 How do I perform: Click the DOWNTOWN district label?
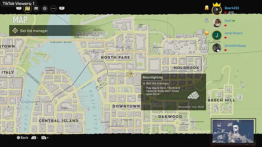pos(126,106)
